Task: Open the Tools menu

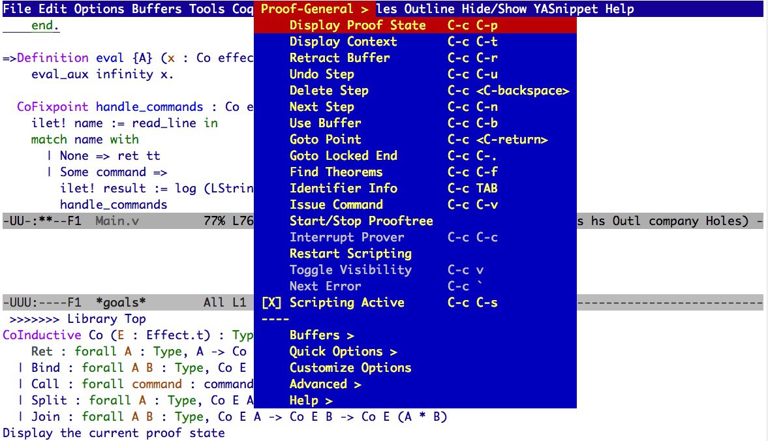Action: click(x=207, y=9)
